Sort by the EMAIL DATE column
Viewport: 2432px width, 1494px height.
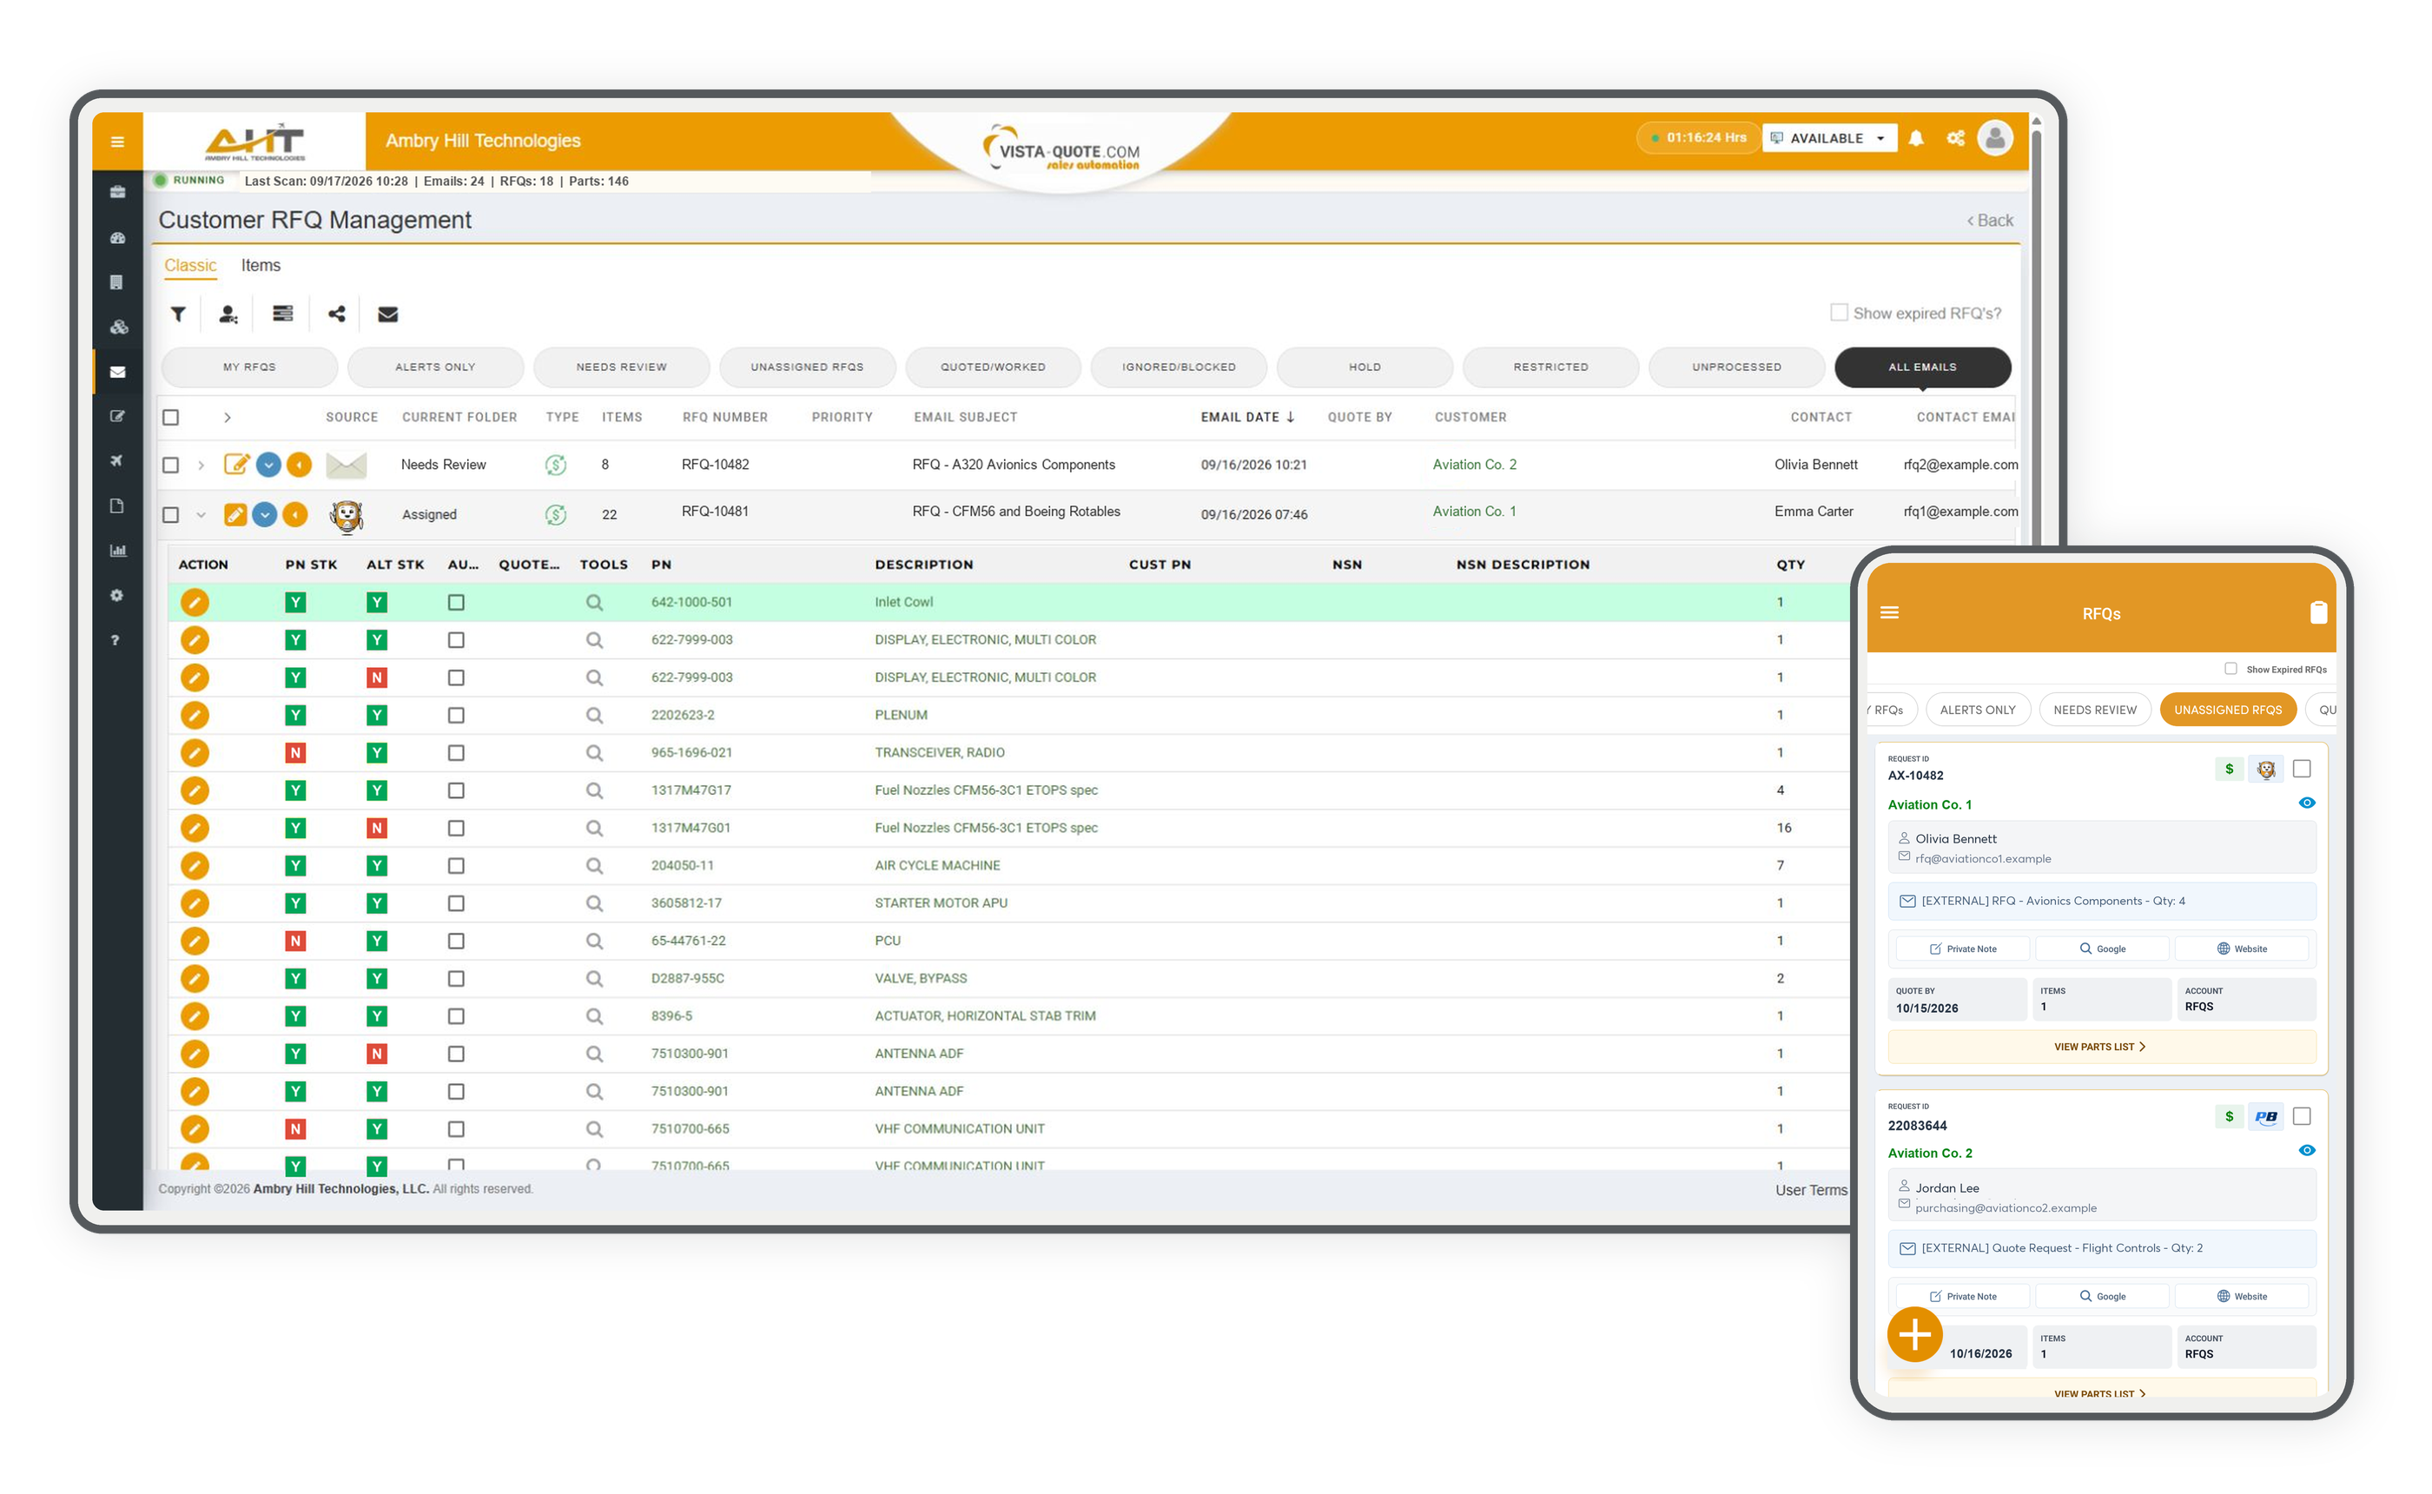point(1247,417)
